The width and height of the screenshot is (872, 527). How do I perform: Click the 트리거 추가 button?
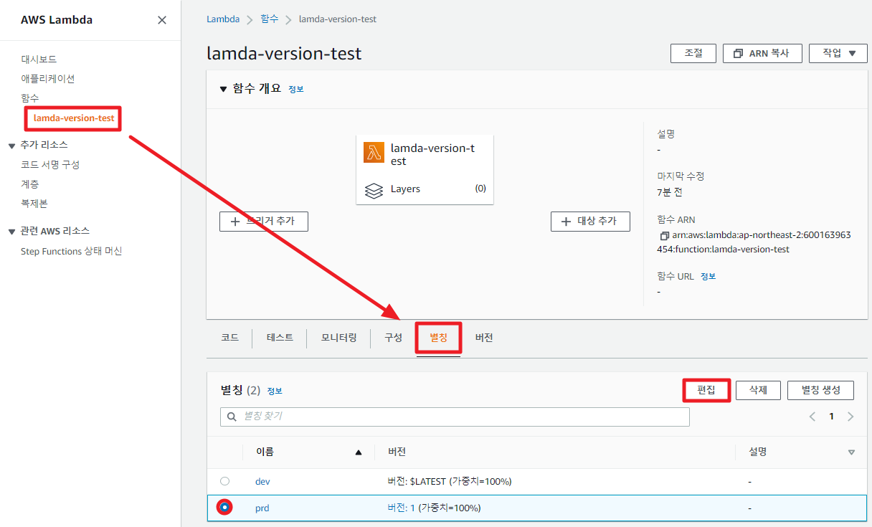coord(263,222)
